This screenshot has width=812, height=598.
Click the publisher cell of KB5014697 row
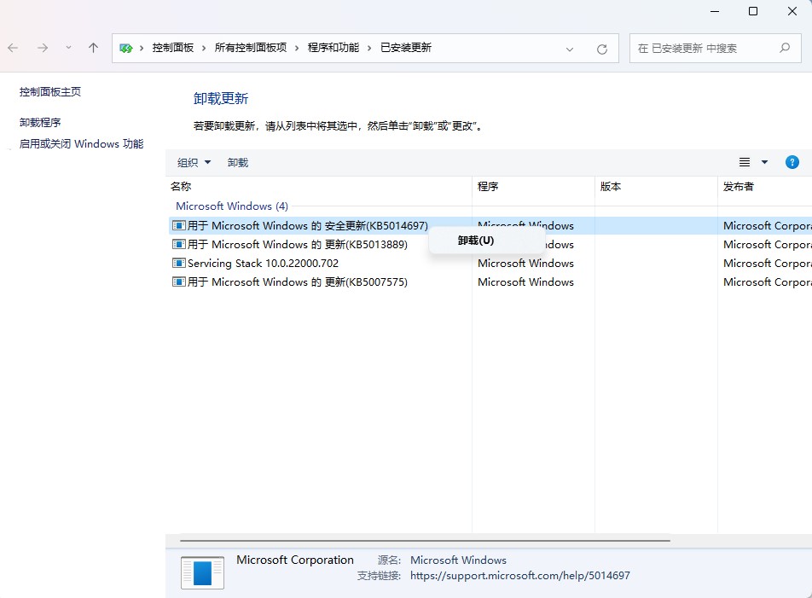[767, 226]
